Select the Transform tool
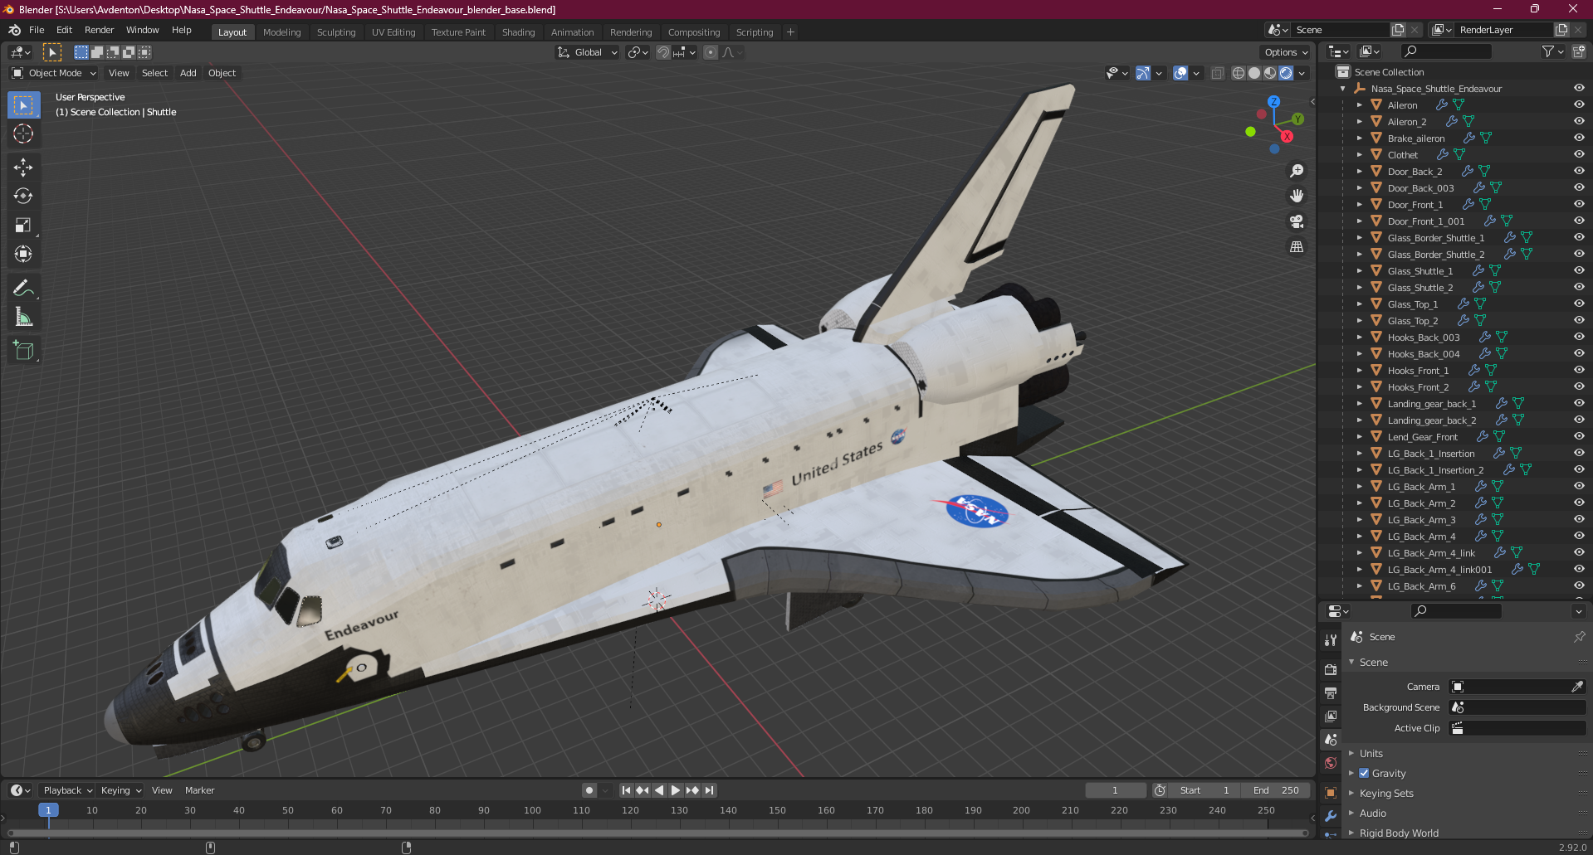 pos(23,255)
